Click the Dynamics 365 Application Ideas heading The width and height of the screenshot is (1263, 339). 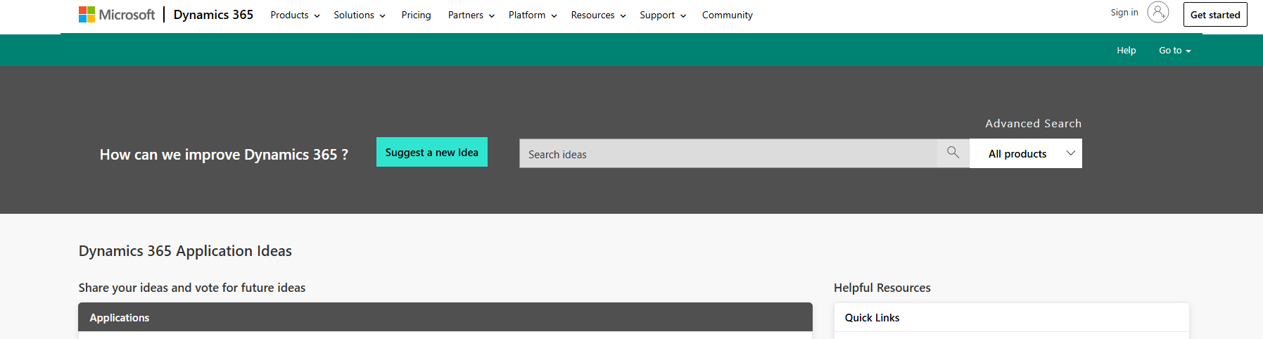coord(185,251)
